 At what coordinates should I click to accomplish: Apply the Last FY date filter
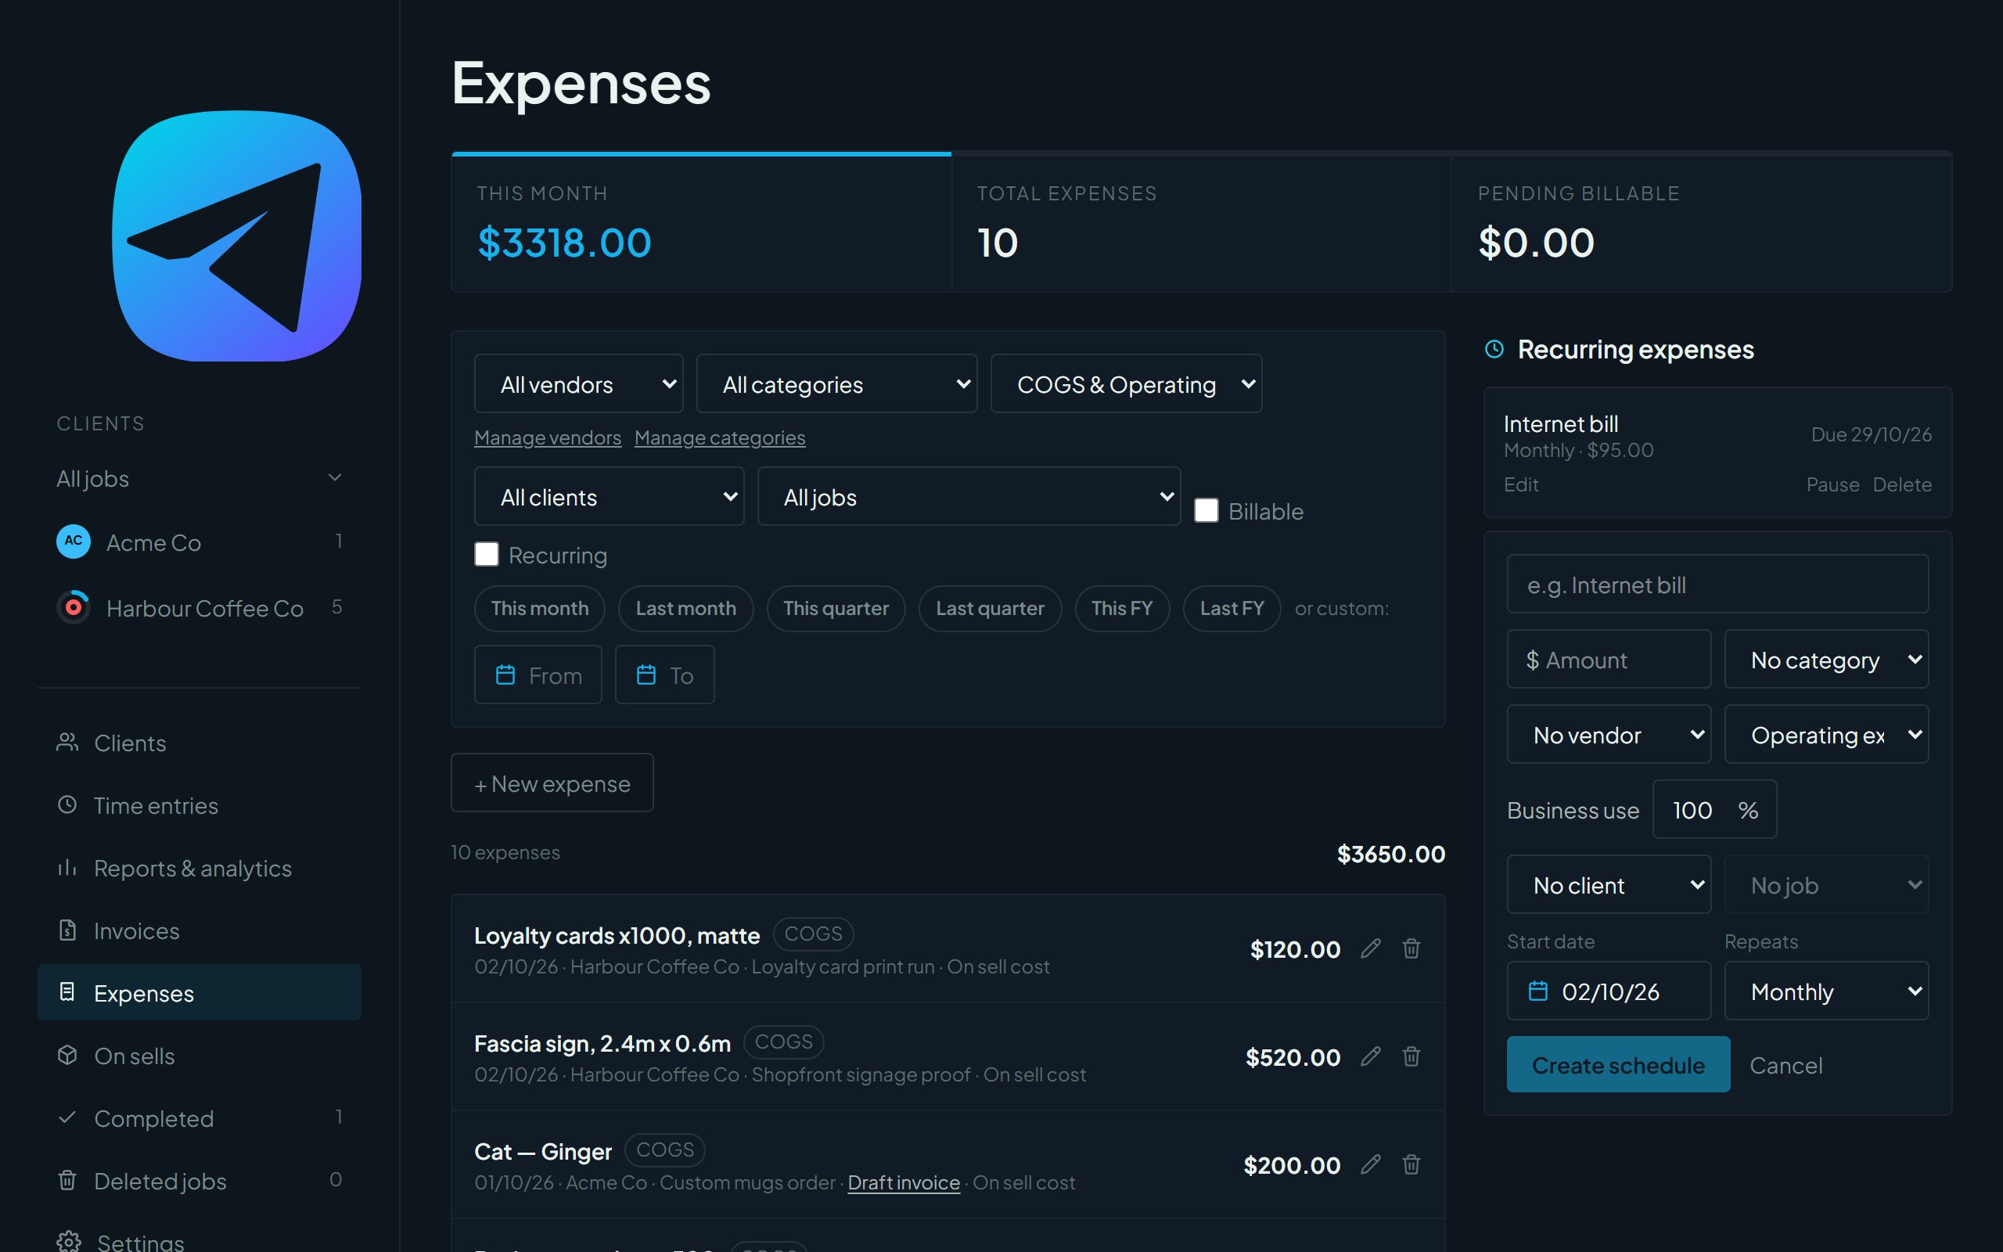coord(1232,609)
